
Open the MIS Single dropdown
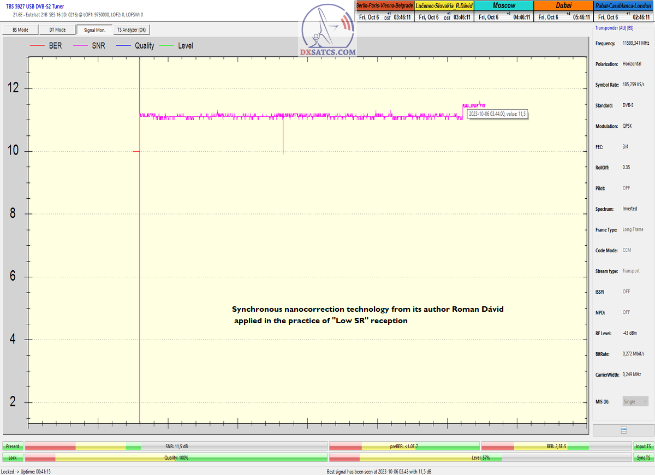635,401
